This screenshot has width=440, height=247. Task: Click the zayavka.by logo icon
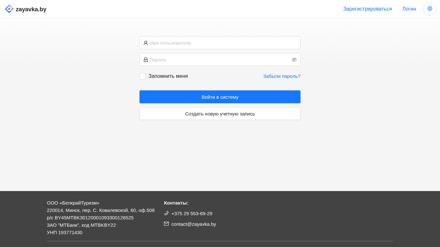(9, 9)
